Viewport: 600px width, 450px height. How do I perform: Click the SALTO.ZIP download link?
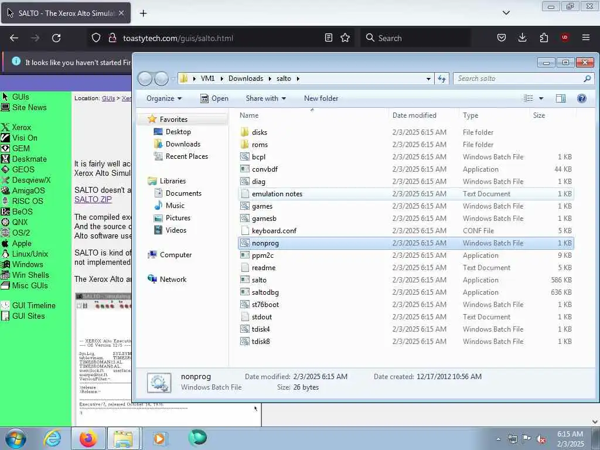[93, 199]
